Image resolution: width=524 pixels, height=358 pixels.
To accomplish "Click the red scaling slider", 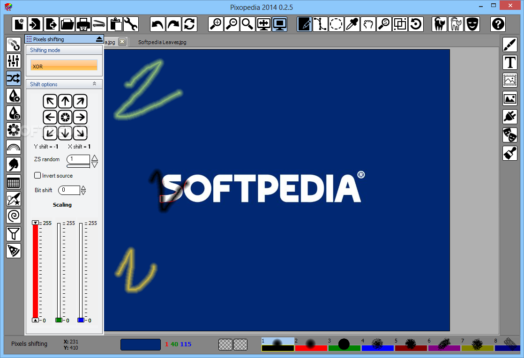I will [x=35, y=271].
